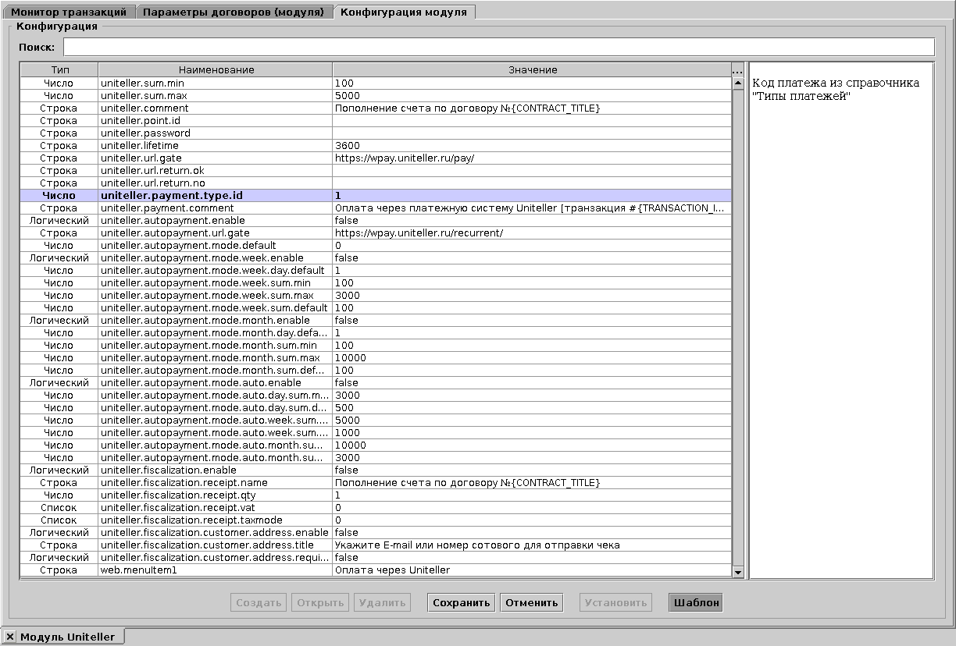Click the scrollbar down arrow
956x646 pixels.
737,571
